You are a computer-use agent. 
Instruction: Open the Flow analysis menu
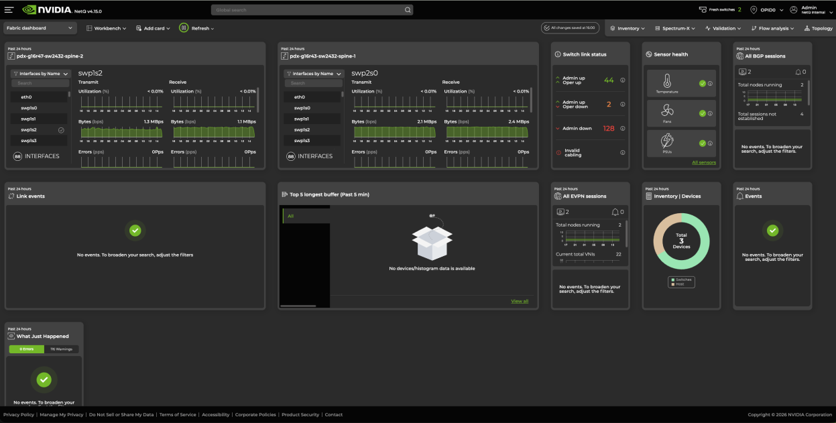[x=772, y=28]
